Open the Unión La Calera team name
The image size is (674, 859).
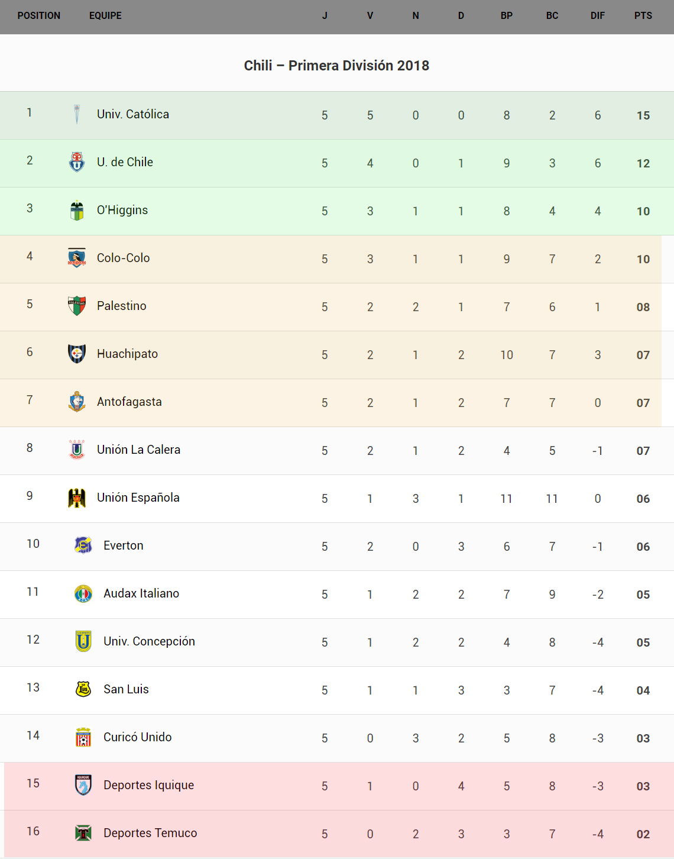pos(138,450)
